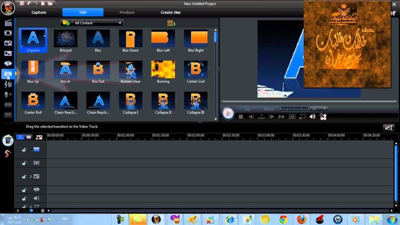Toggle the lock on the title track

pyautogui.click(x=24, y=190)
